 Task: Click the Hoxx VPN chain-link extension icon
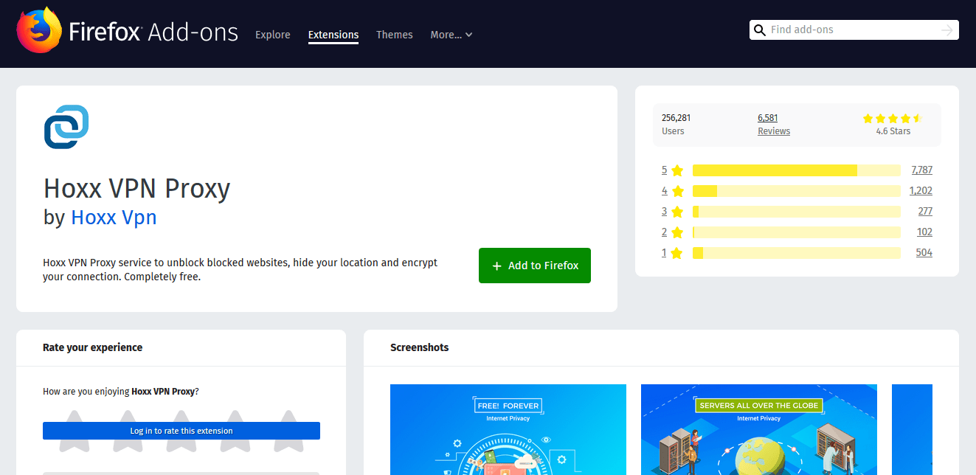[x=66, y=127]
